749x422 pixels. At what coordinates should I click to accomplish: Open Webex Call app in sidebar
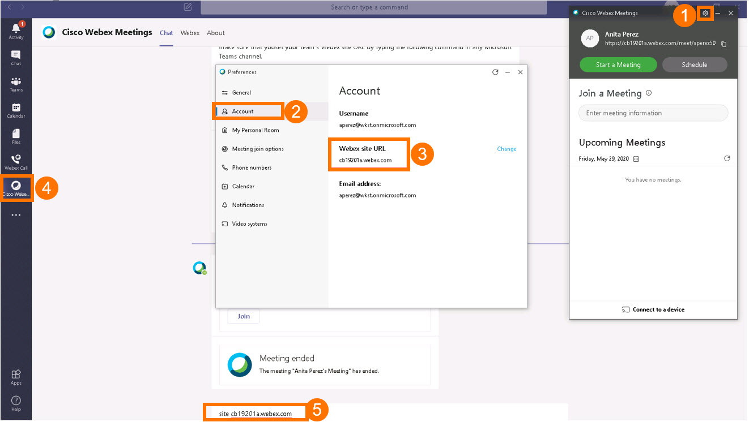click(16, 162)
